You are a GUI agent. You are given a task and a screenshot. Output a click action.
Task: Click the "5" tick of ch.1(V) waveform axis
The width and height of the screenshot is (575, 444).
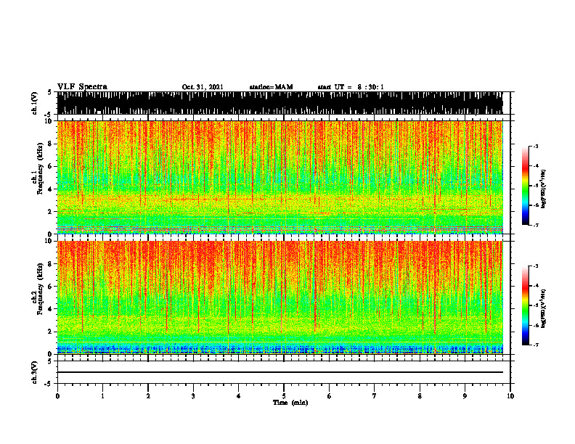(x=49, y=92)
